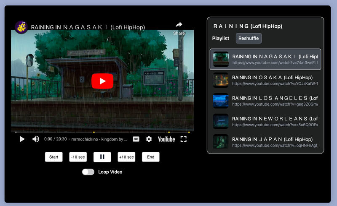Image resolution: width=337 pixels, height=206 pixels.
Task: Click the channel avatar icon beside video title
Action: (x=21, y=27)
